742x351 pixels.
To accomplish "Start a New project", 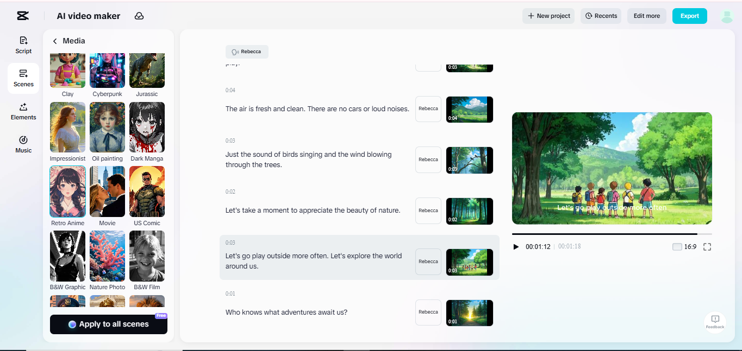I will (548, 16).
